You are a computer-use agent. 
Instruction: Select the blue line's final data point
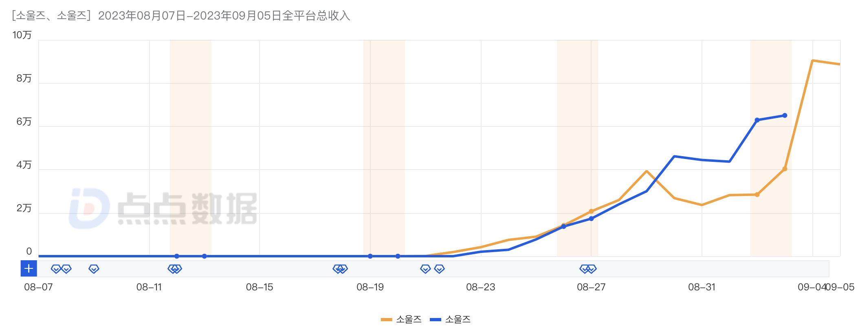(785, 115)
